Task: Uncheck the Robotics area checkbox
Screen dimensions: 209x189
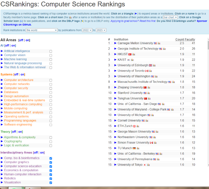Action: tap(51, 179)
